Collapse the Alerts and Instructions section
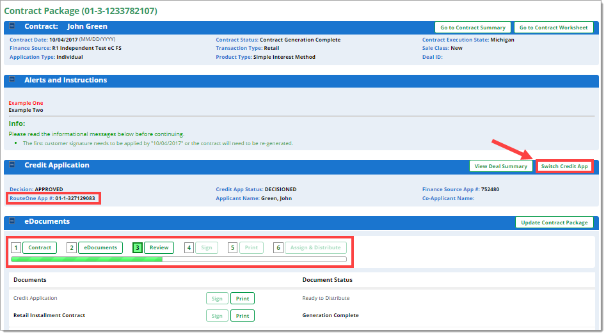Viewport: 606px width, 335px height. (12, 81)
